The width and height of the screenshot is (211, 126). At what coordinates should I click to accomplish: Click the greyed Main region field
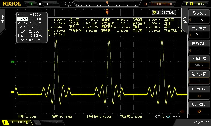tap(199, 65)
